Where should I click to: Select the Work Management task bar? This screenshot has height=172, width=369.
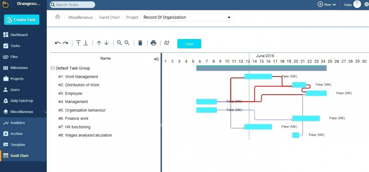click(x=258, y=77)
